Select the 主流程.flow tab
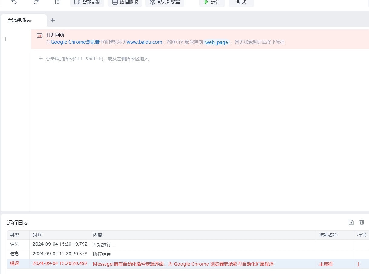This screenshot has height=274, width=369. point(20,21)
